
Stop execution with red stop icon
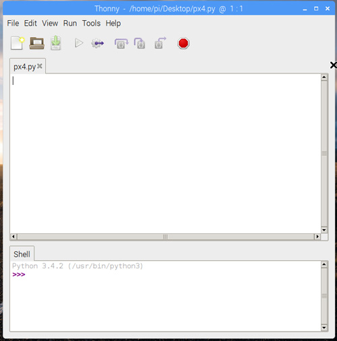183,43
